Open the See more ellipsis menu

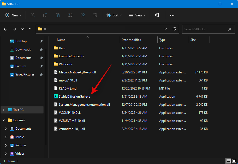172,15
